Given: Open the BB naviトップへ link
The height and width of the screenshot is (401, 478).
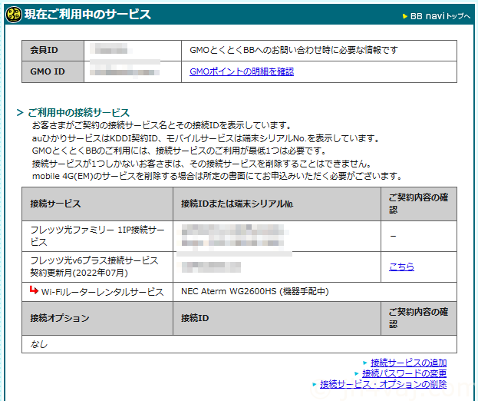Looking at the screenshot, I should click(440, 16).
